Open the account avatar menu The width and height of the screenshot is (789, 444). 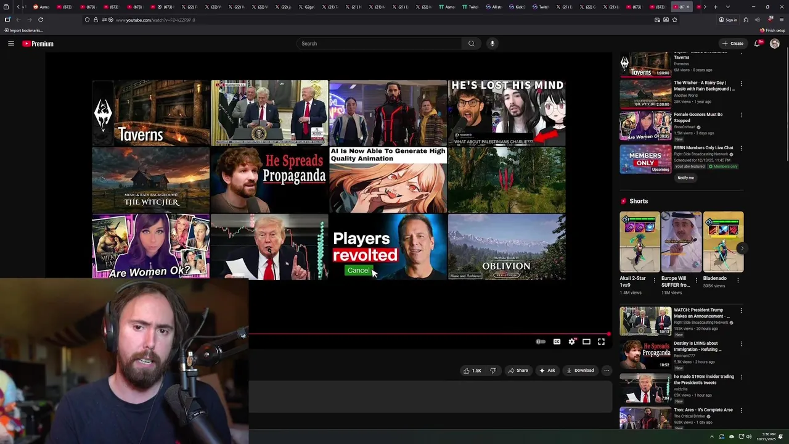(775, 43)
